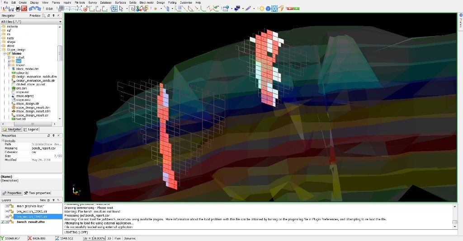This screenshot has width=463, height=241.
Task: Click the Undo arrow icon
Action: [31, 9]
